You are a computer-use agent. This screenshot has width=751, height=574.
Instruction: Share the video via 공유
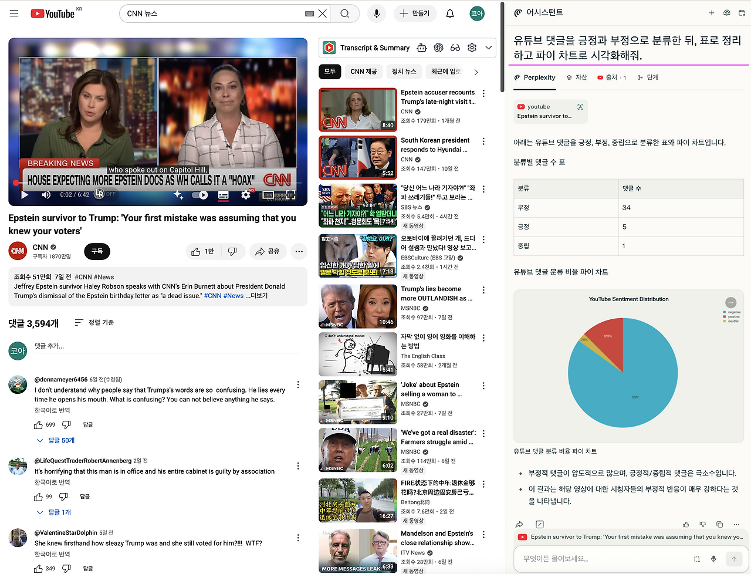[x=268, y=251]
